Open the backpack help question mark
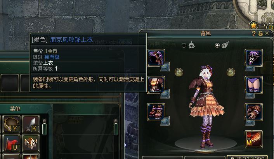The image size is (274, 159). point(254,33)
